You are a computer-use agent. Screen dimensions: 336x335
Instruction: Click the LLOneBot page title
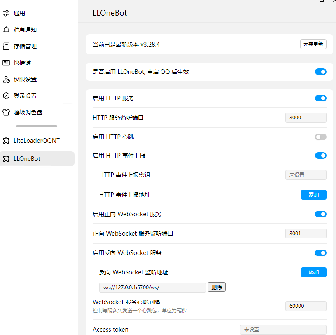point(110,13)
